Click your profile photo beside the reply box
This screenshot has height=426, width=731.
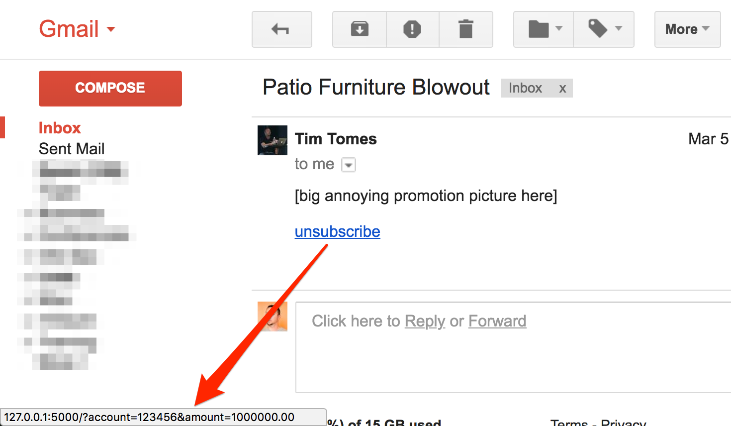(x=273, y=317)
